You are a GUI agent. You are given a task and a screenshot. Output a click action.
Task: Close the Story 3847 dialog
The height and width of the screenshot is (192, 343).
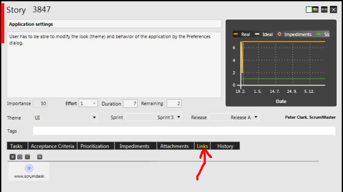tap(334, 9)
